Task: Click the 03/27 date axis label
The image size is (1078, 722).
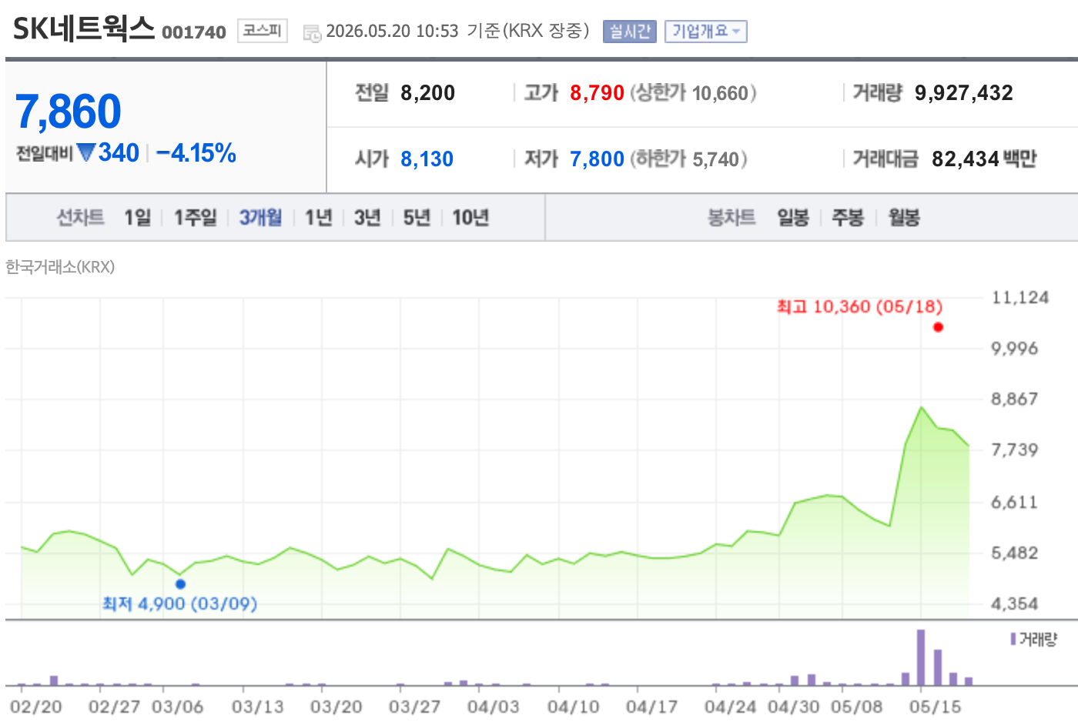Action: (414, 707)
